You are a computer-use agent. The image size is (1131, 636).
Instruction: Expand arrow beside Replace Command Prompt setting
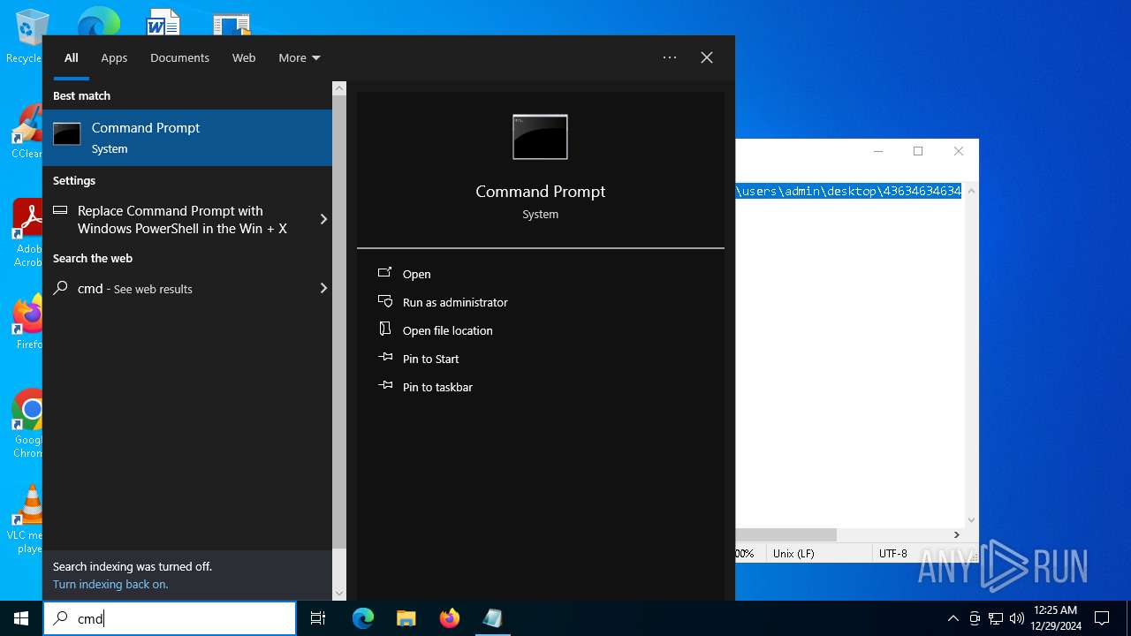click(323, 219)
